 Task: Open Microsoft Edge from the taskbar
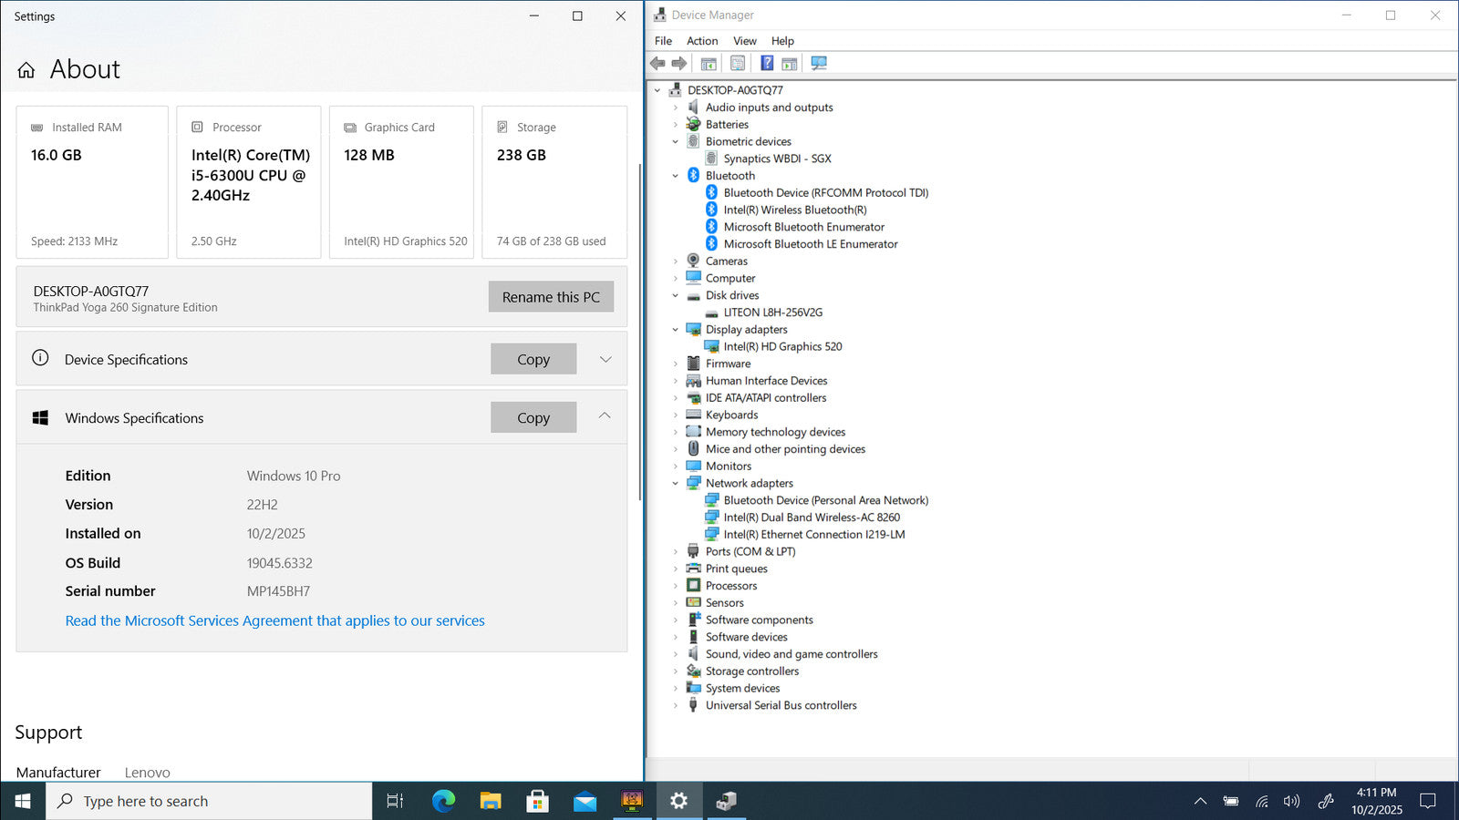[443, 801]
